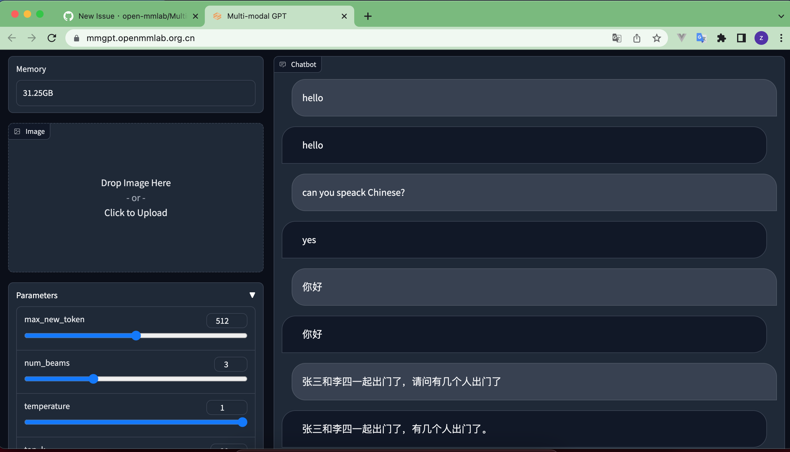Open a new browser tab
790x452 pixels.
[368, 16]
